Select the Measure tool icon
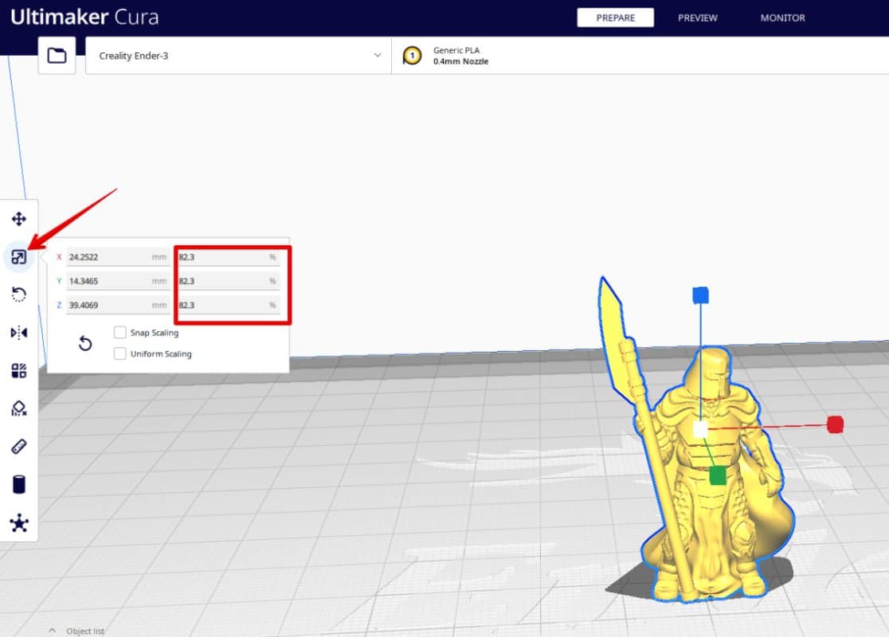 [x=19, y=446]
